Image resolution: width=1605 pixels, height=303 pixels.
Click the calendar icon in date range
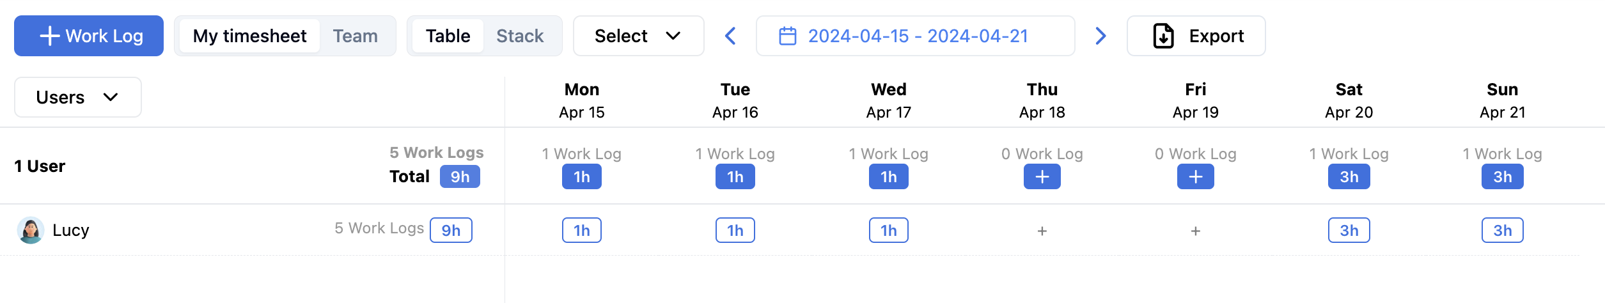click(x=787, y=36)
